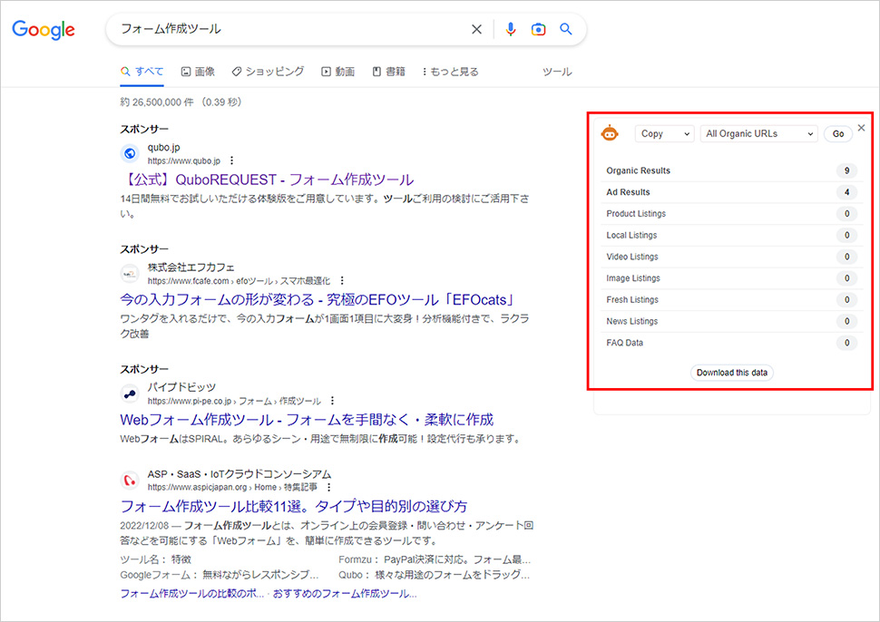Open the EFOcats ad headline link

point(318,299)
